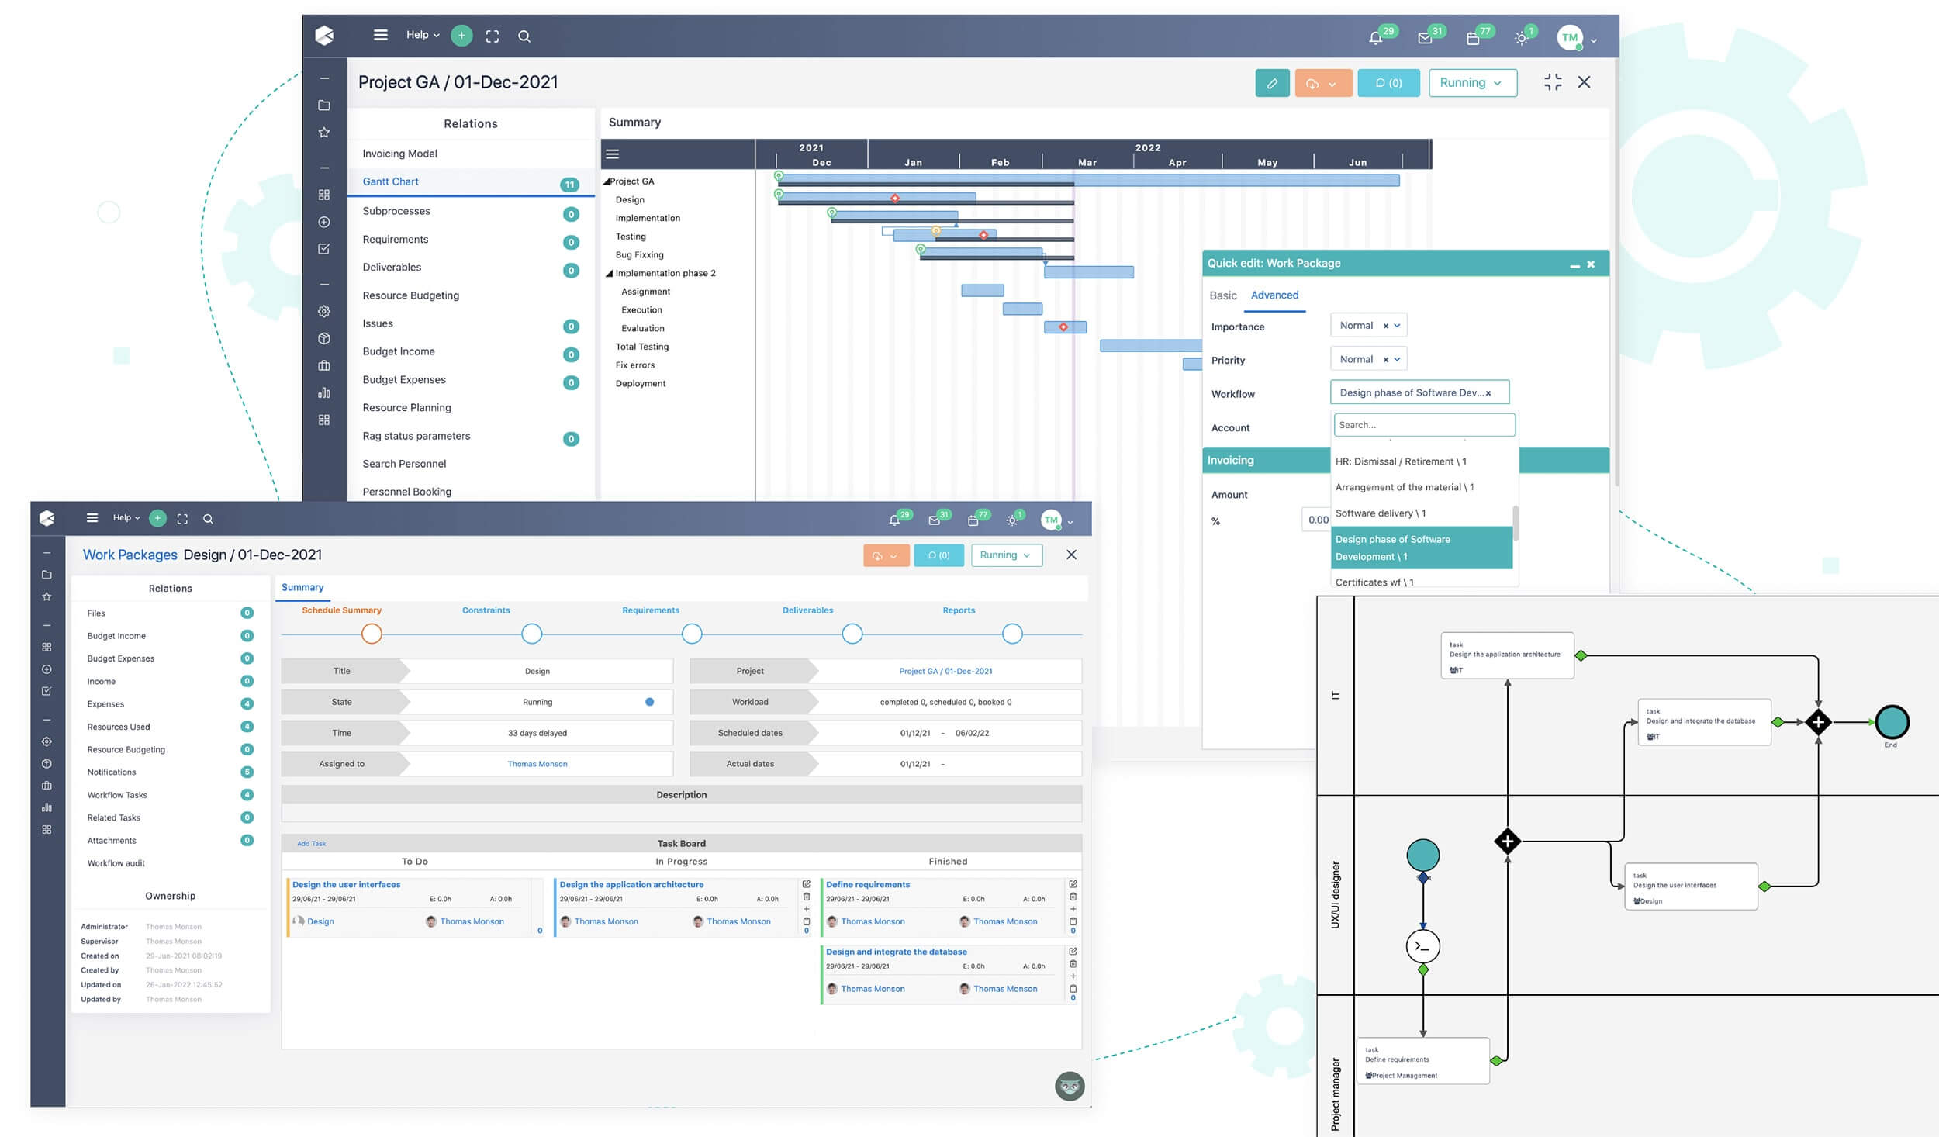Viewport: 1939px width, 1137px height.
Task: Click the Add Task link
Action: [x=312, y=843]
